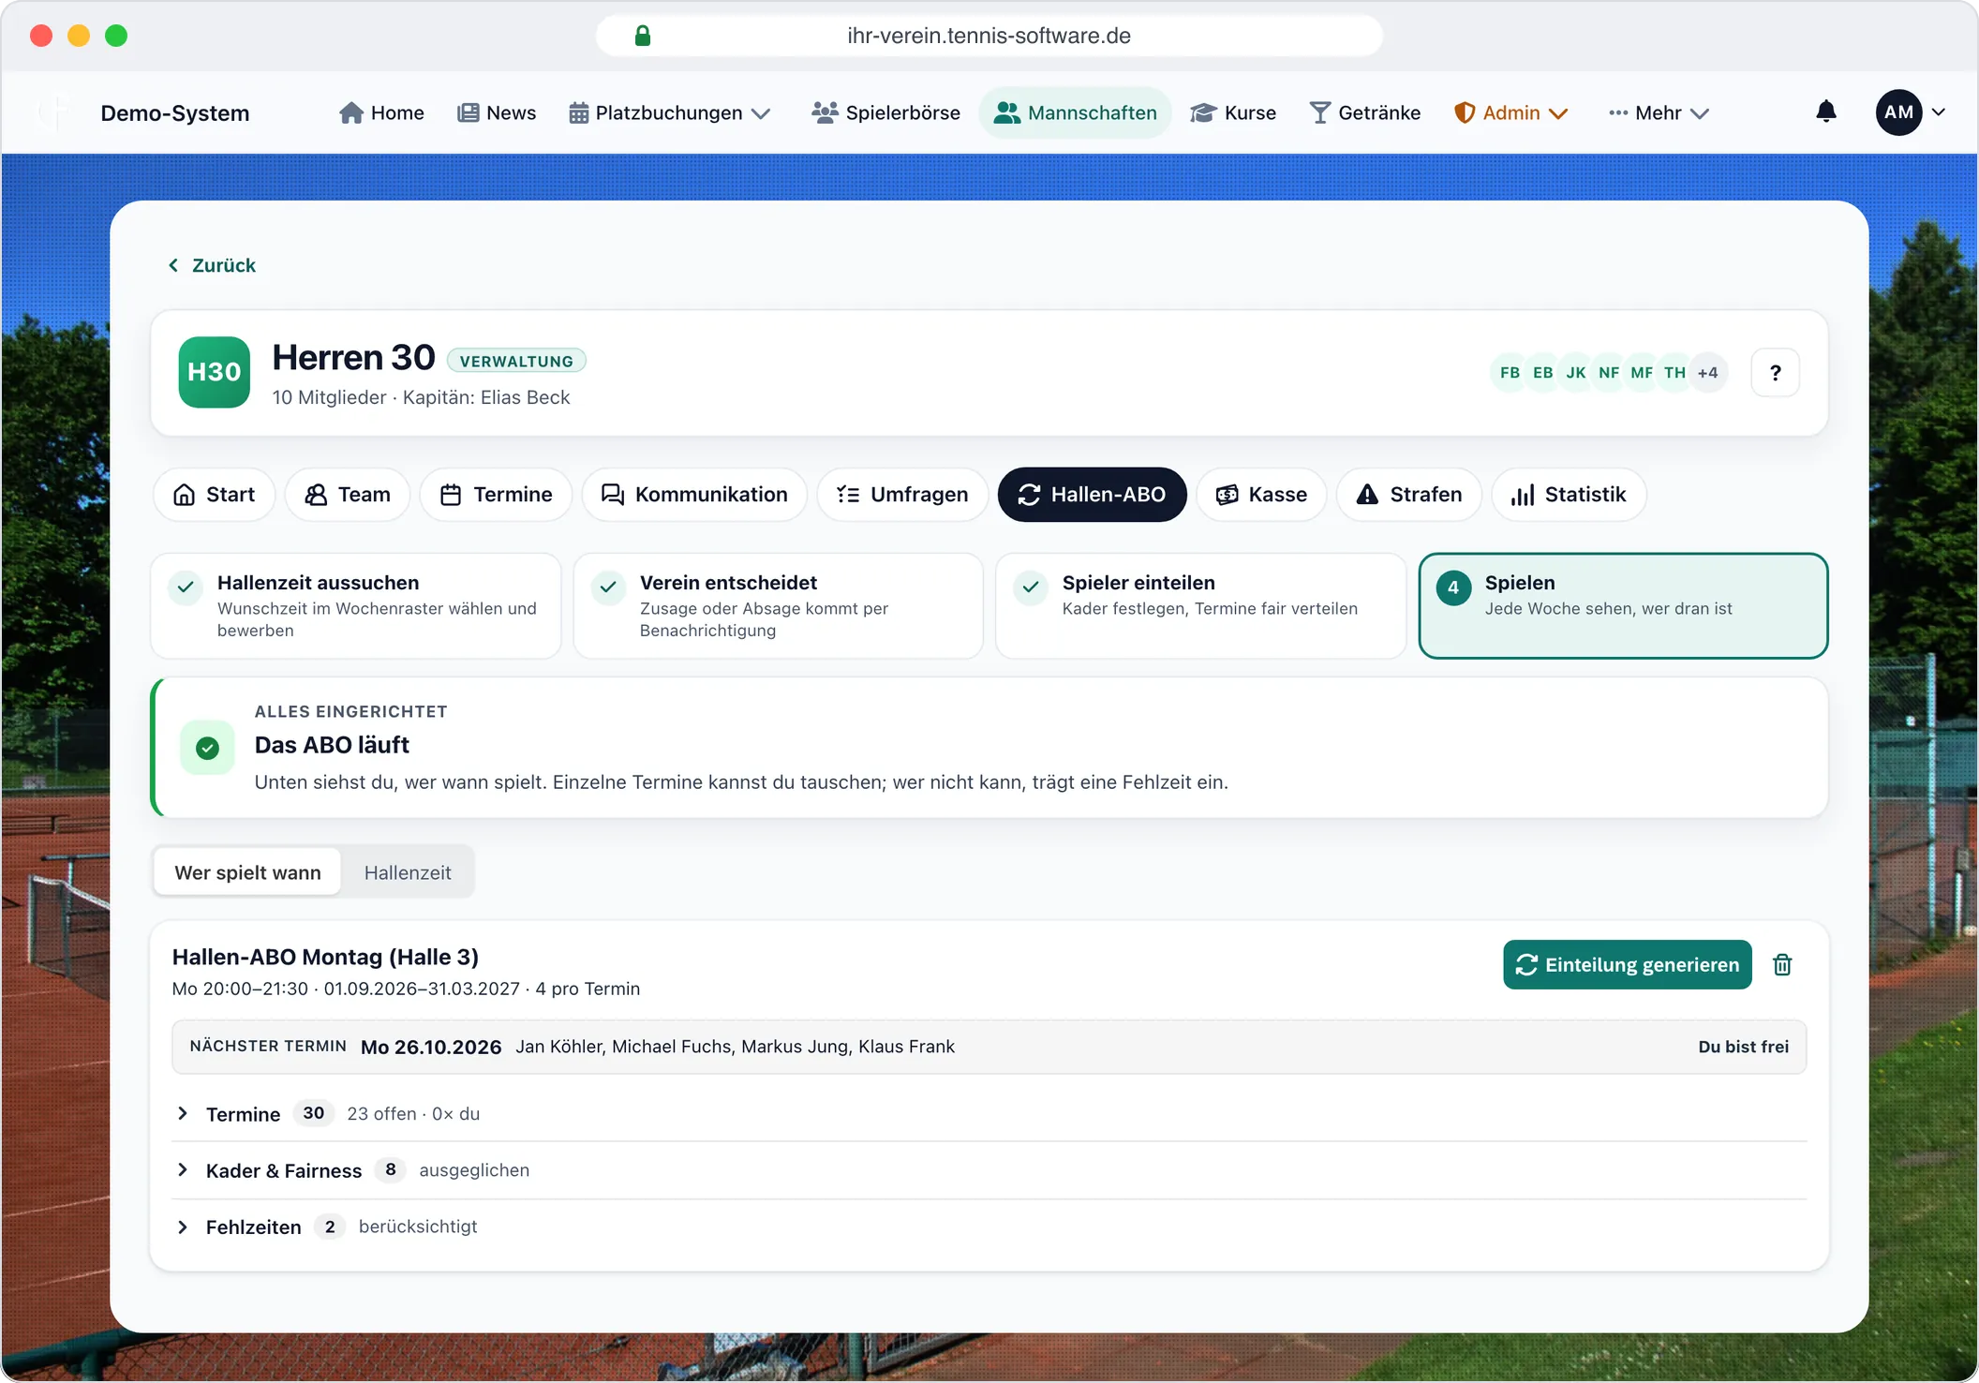
Task: Select the Mannschaften navigation item
Action: [x=1075, y=112]
